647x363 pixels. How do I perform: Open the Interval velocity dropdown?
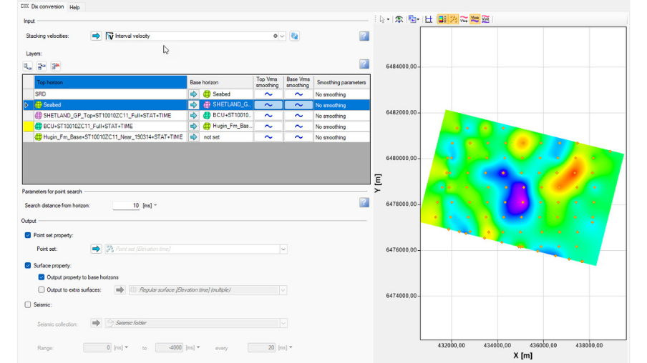click(x=282, y=36)
